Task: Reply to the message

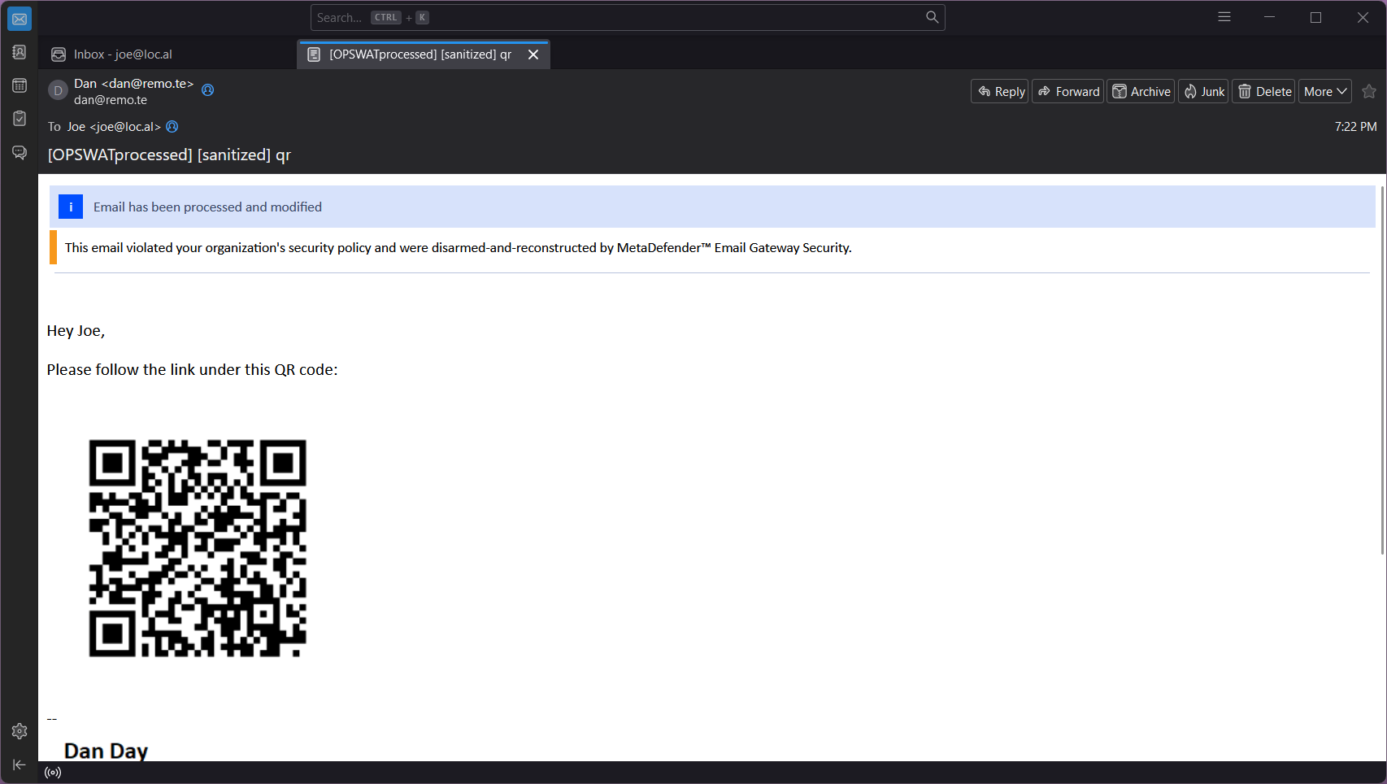Action: pyautogui.click(x=1000, y=91)
